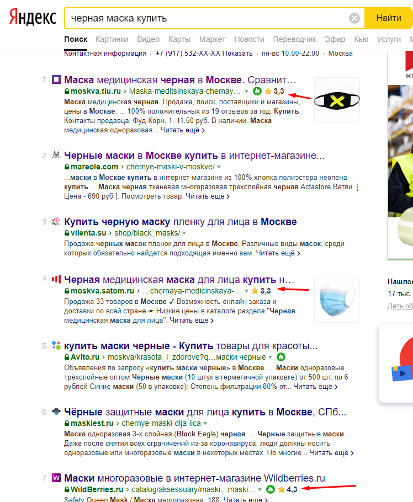Image resolution: width=413 pixels, height=502 pixels.
Task: Switch to the Новости tab
Action: click(x=249, y=39)
